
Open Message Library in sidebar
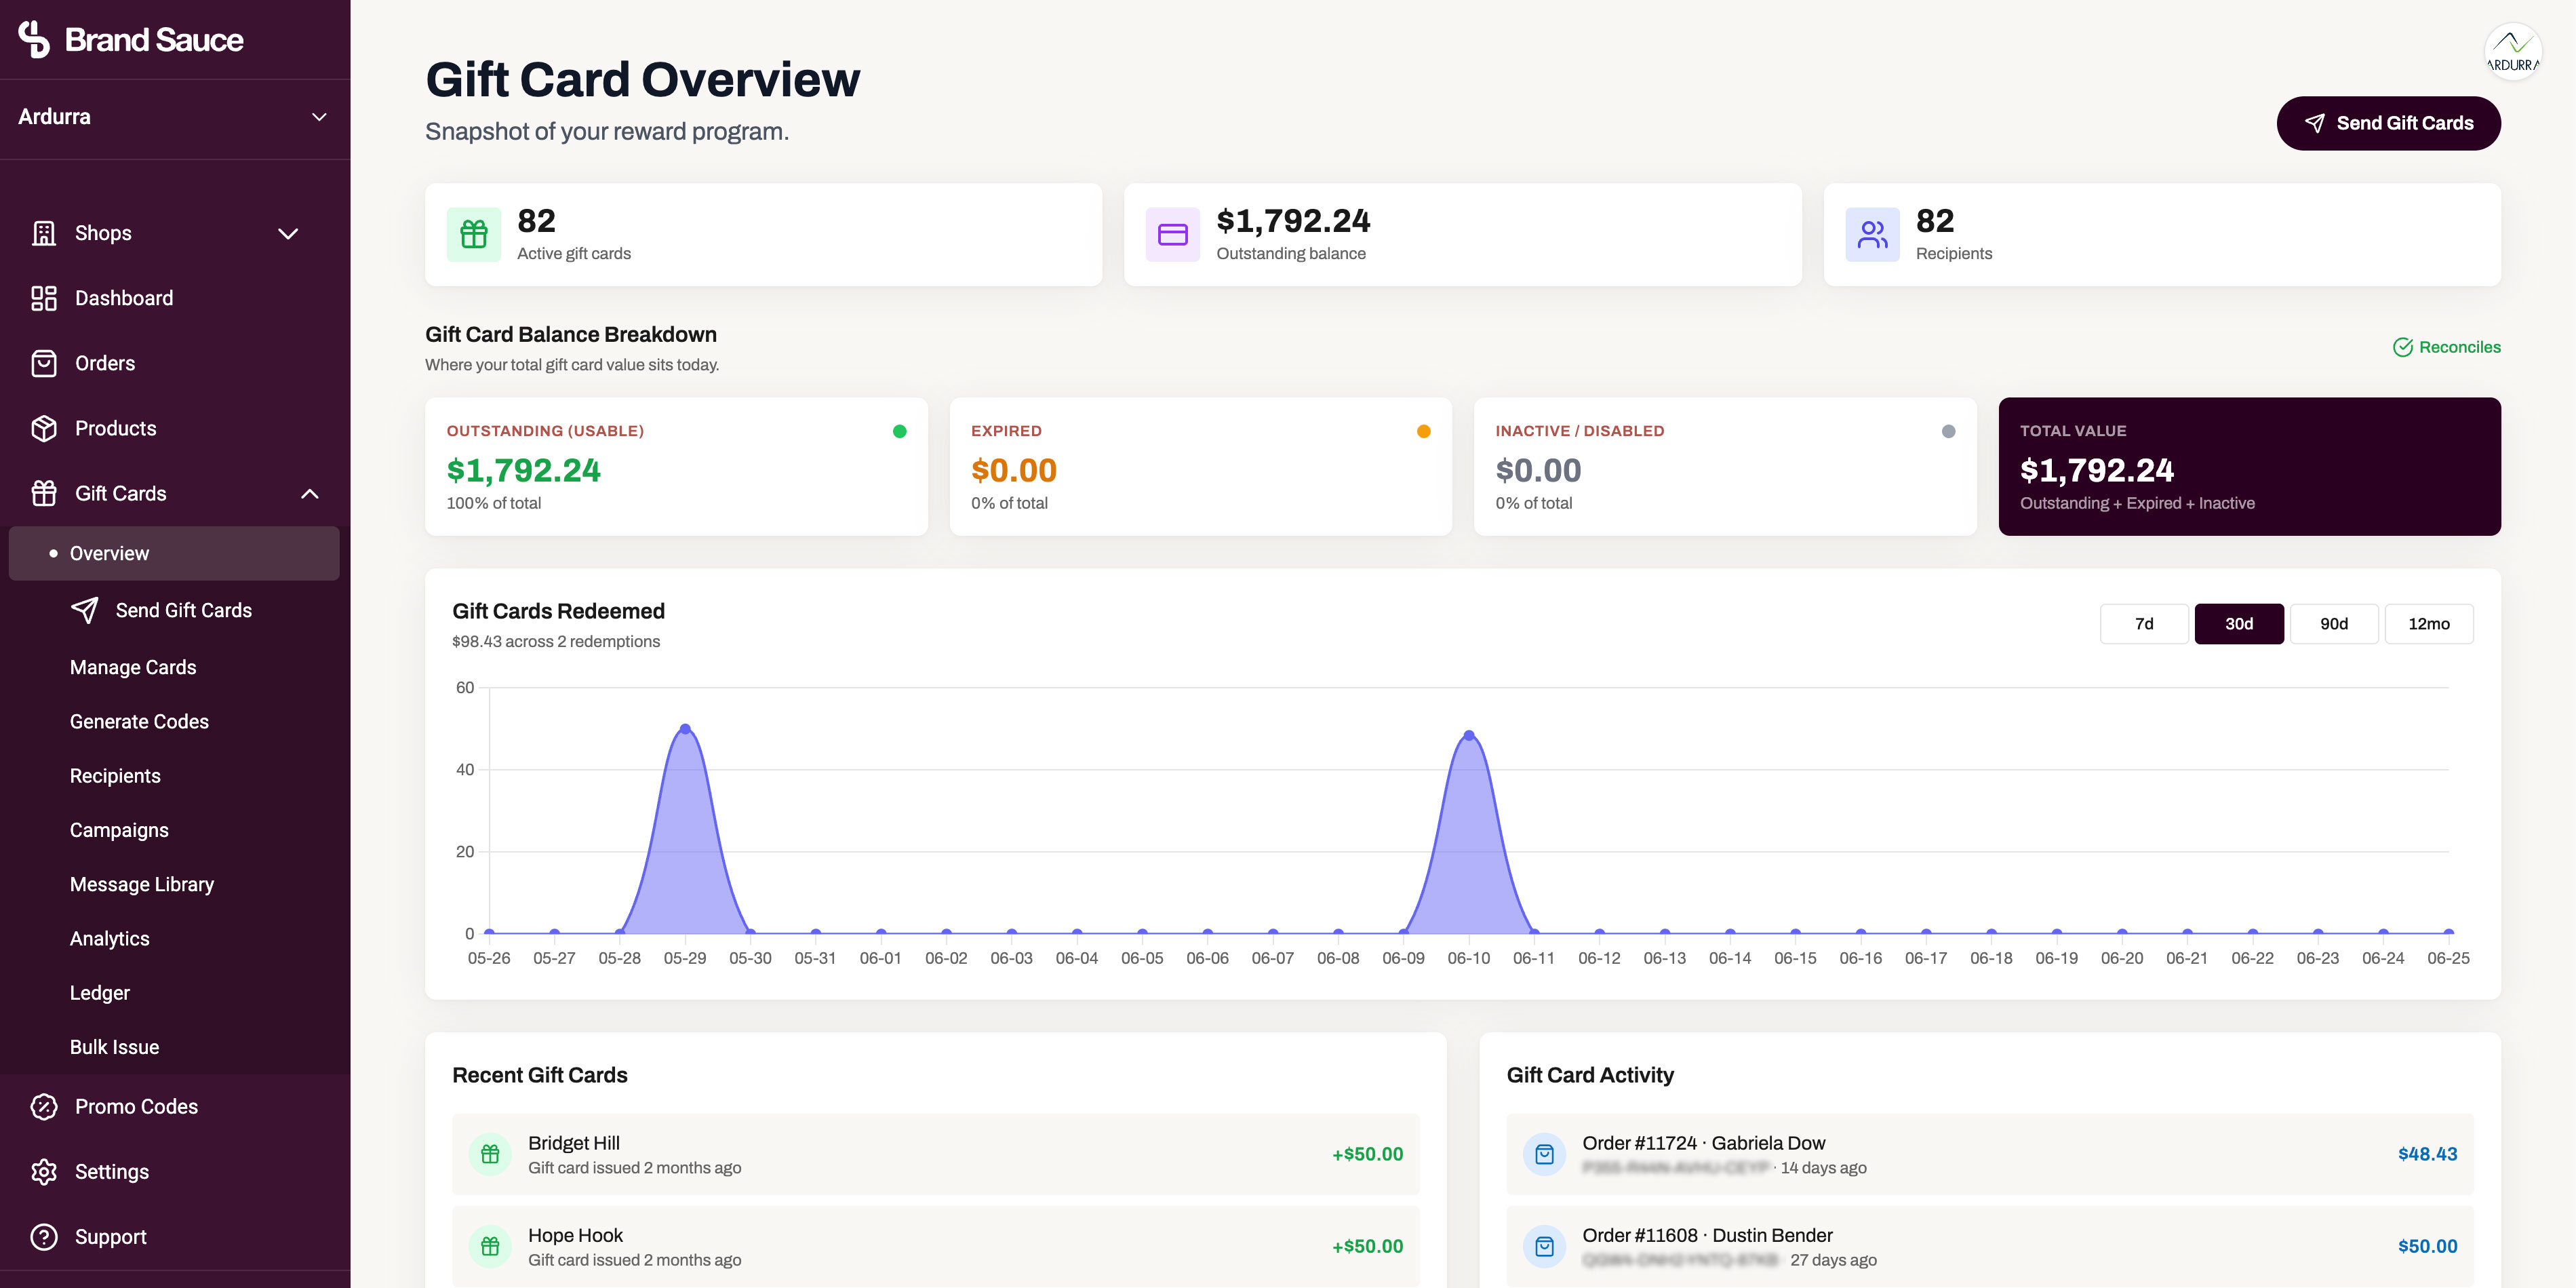point(142,884)
